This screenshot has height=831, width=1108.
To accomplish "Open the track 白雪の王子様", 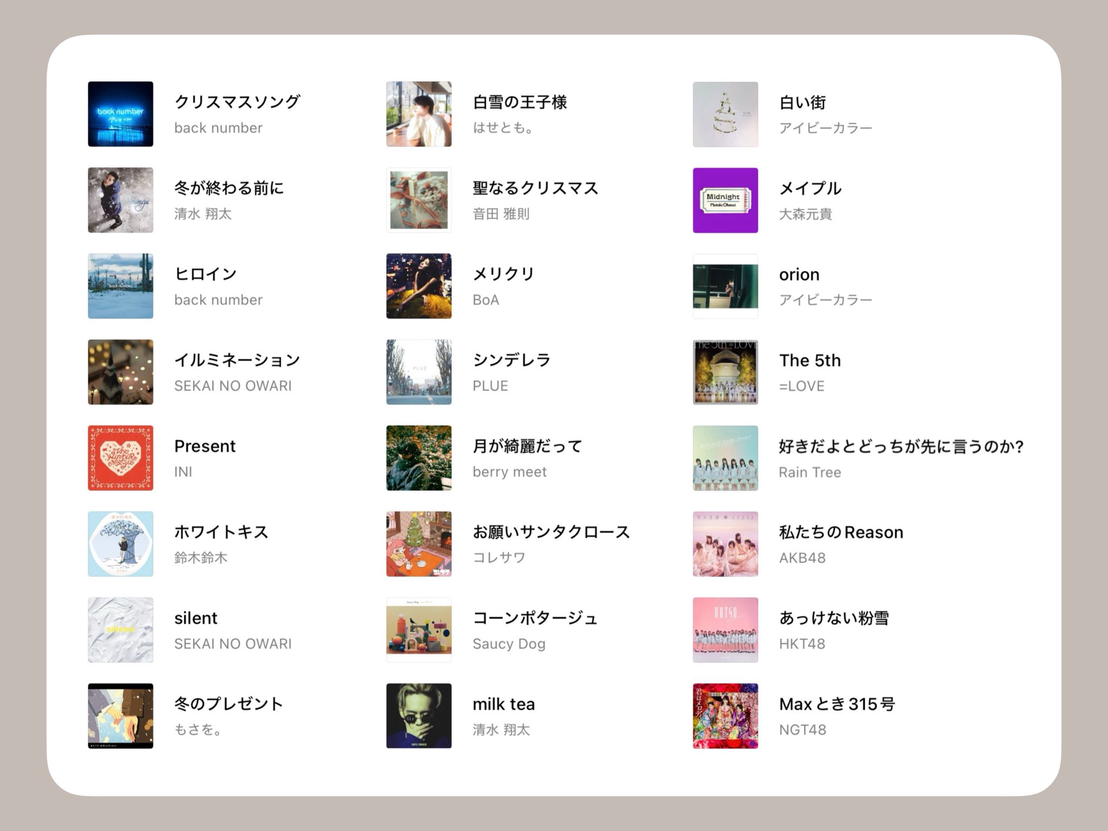I will coord(519,102).
